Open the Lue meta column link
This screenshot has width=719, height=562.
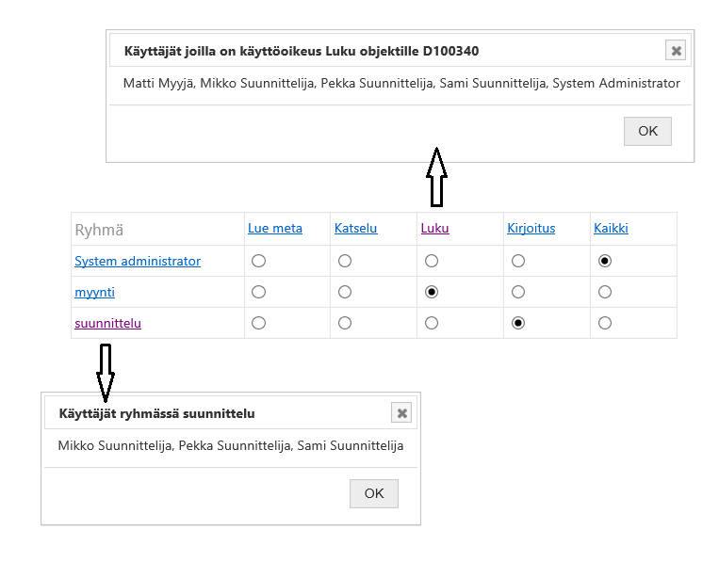click(275, 228)
